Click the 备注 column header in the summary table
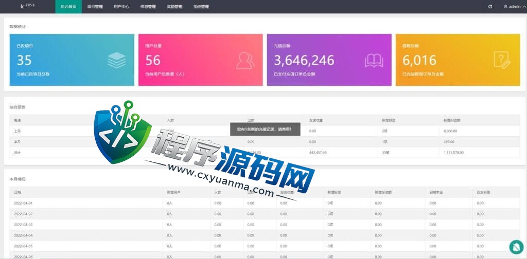 pos(17,120)
